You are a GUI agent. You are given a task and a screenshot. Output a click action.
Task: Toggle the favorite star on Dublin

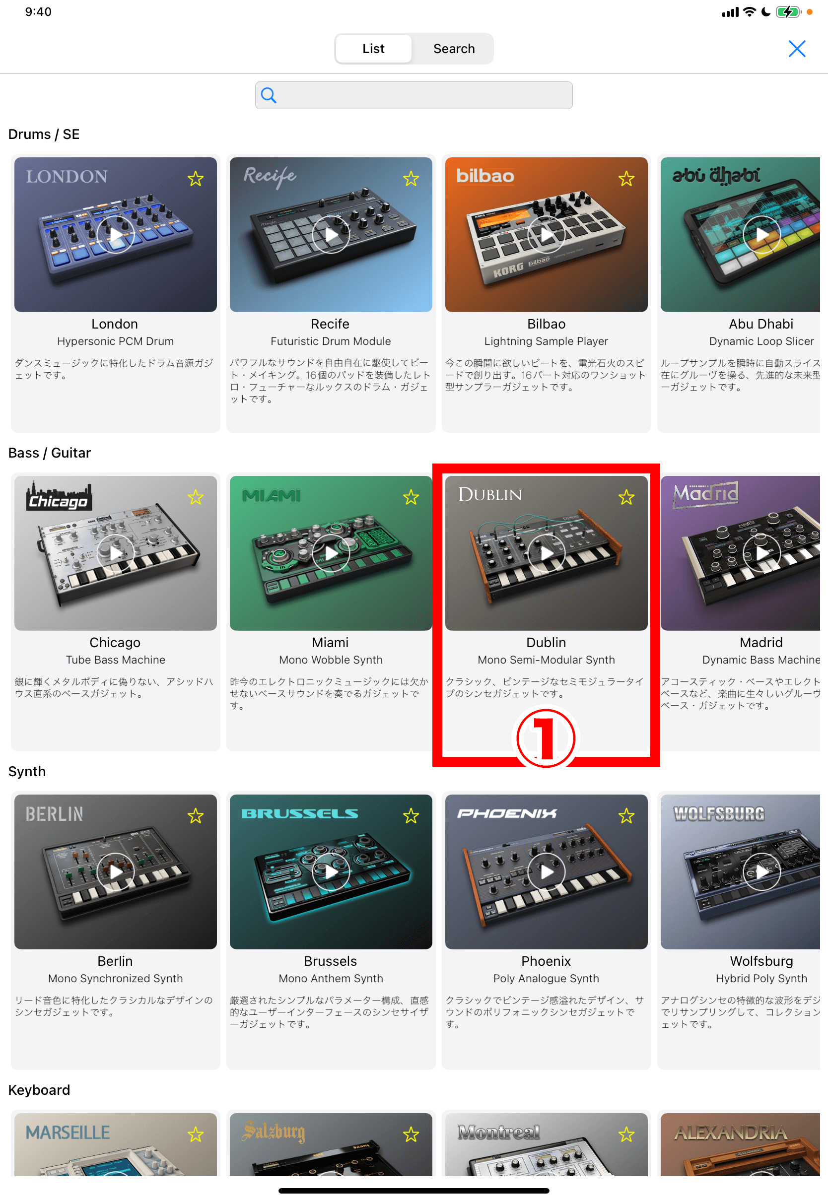626,498
